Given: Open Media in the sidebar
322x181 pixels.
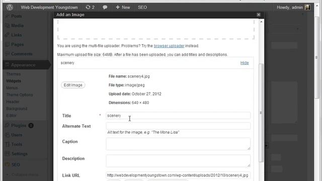Looking at the screenshot, I should coord(17,26).
